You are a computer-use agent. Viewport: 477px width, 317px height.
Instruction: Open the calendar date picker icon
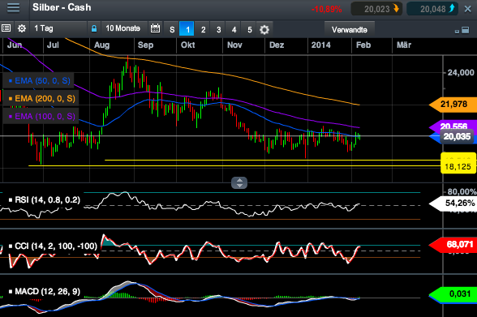[x=155, y=28]
